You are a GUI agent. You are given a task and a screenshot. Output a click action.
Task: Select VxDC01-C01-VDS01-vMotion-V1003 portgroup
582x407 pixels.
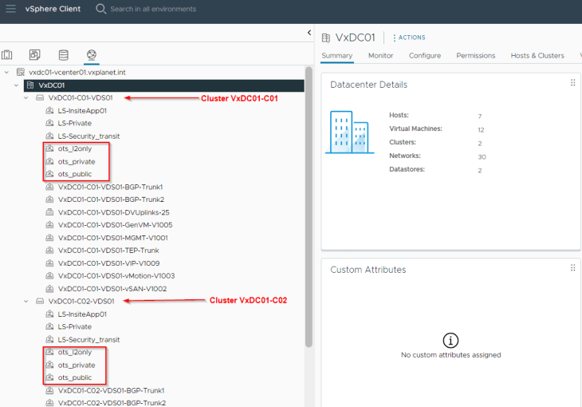click(116, 276)
